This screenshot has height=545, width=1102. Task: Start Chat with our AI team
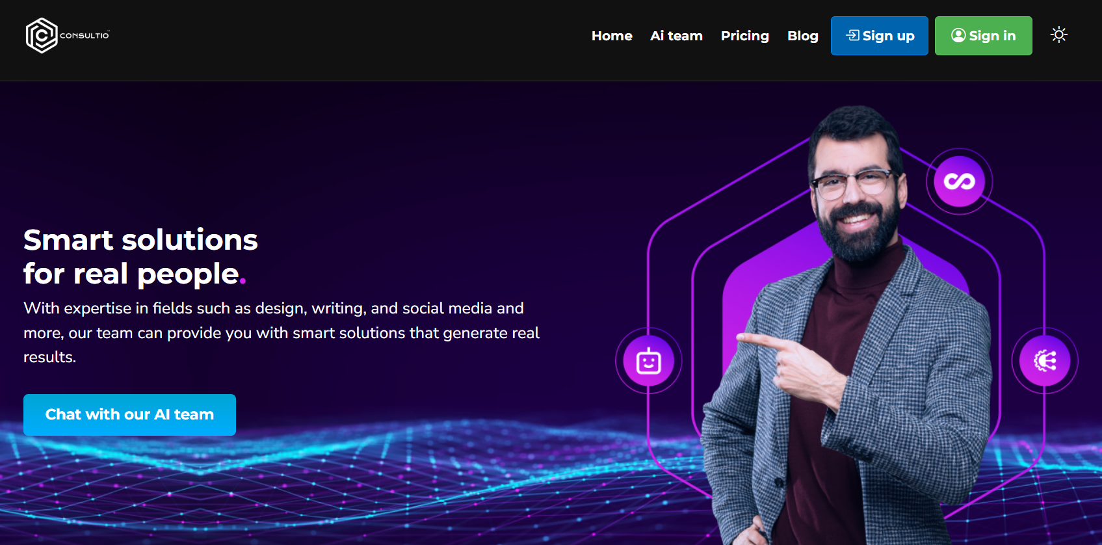click(129, 415)
